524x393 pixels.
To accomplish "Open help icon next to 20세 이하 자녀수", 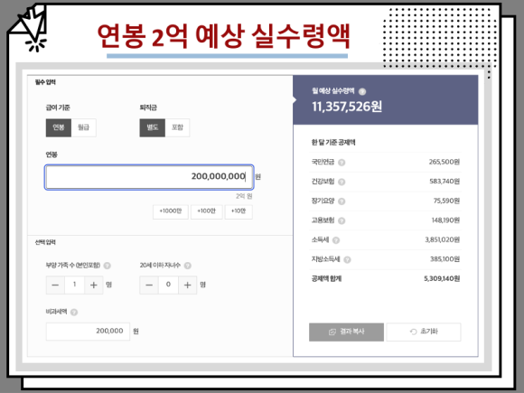I will (x=188, y=266).
